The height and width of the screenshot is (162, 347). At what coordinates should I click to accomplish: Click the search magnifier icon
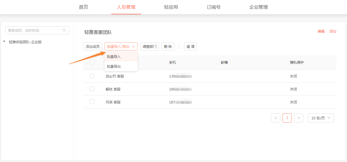64,30
